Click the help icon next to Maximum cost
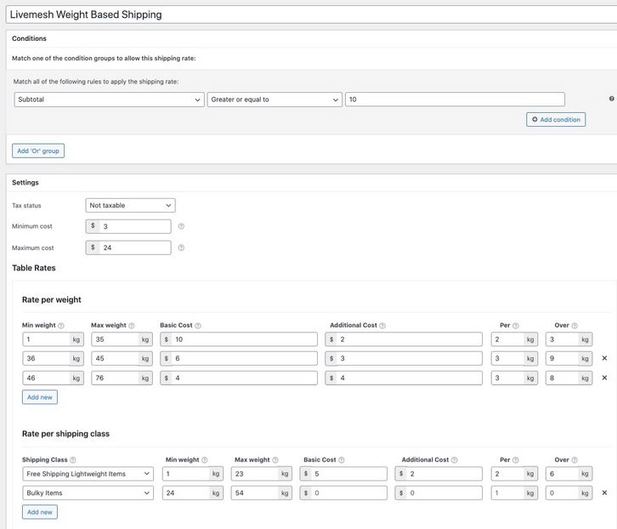The image size is (617, 529). 181,247
